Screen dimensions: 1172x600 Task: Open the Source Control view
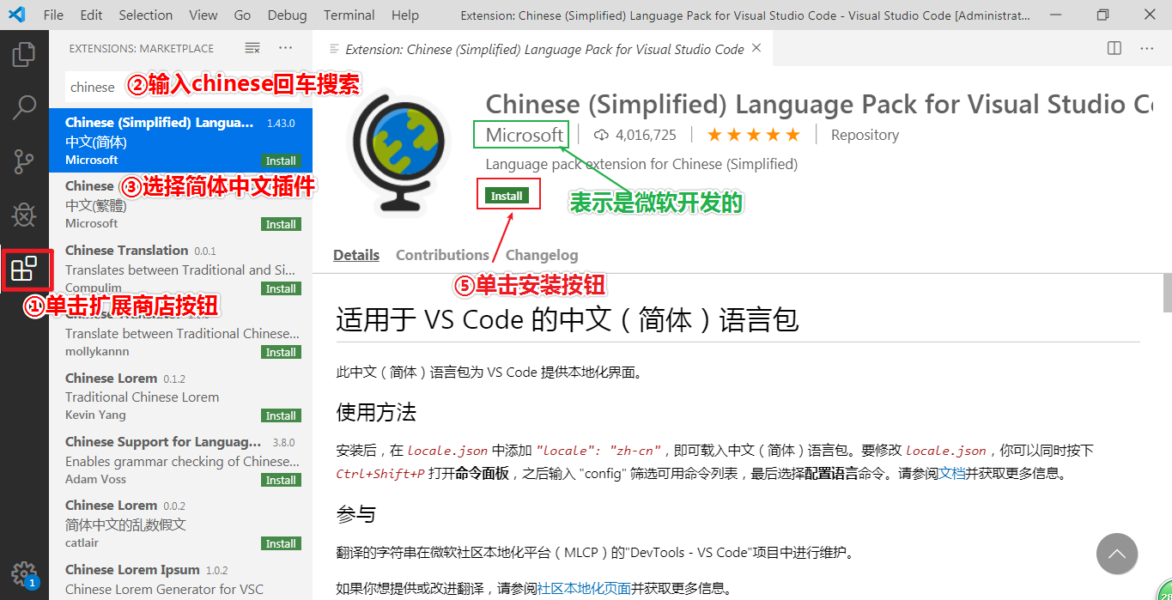click(24, 161)
